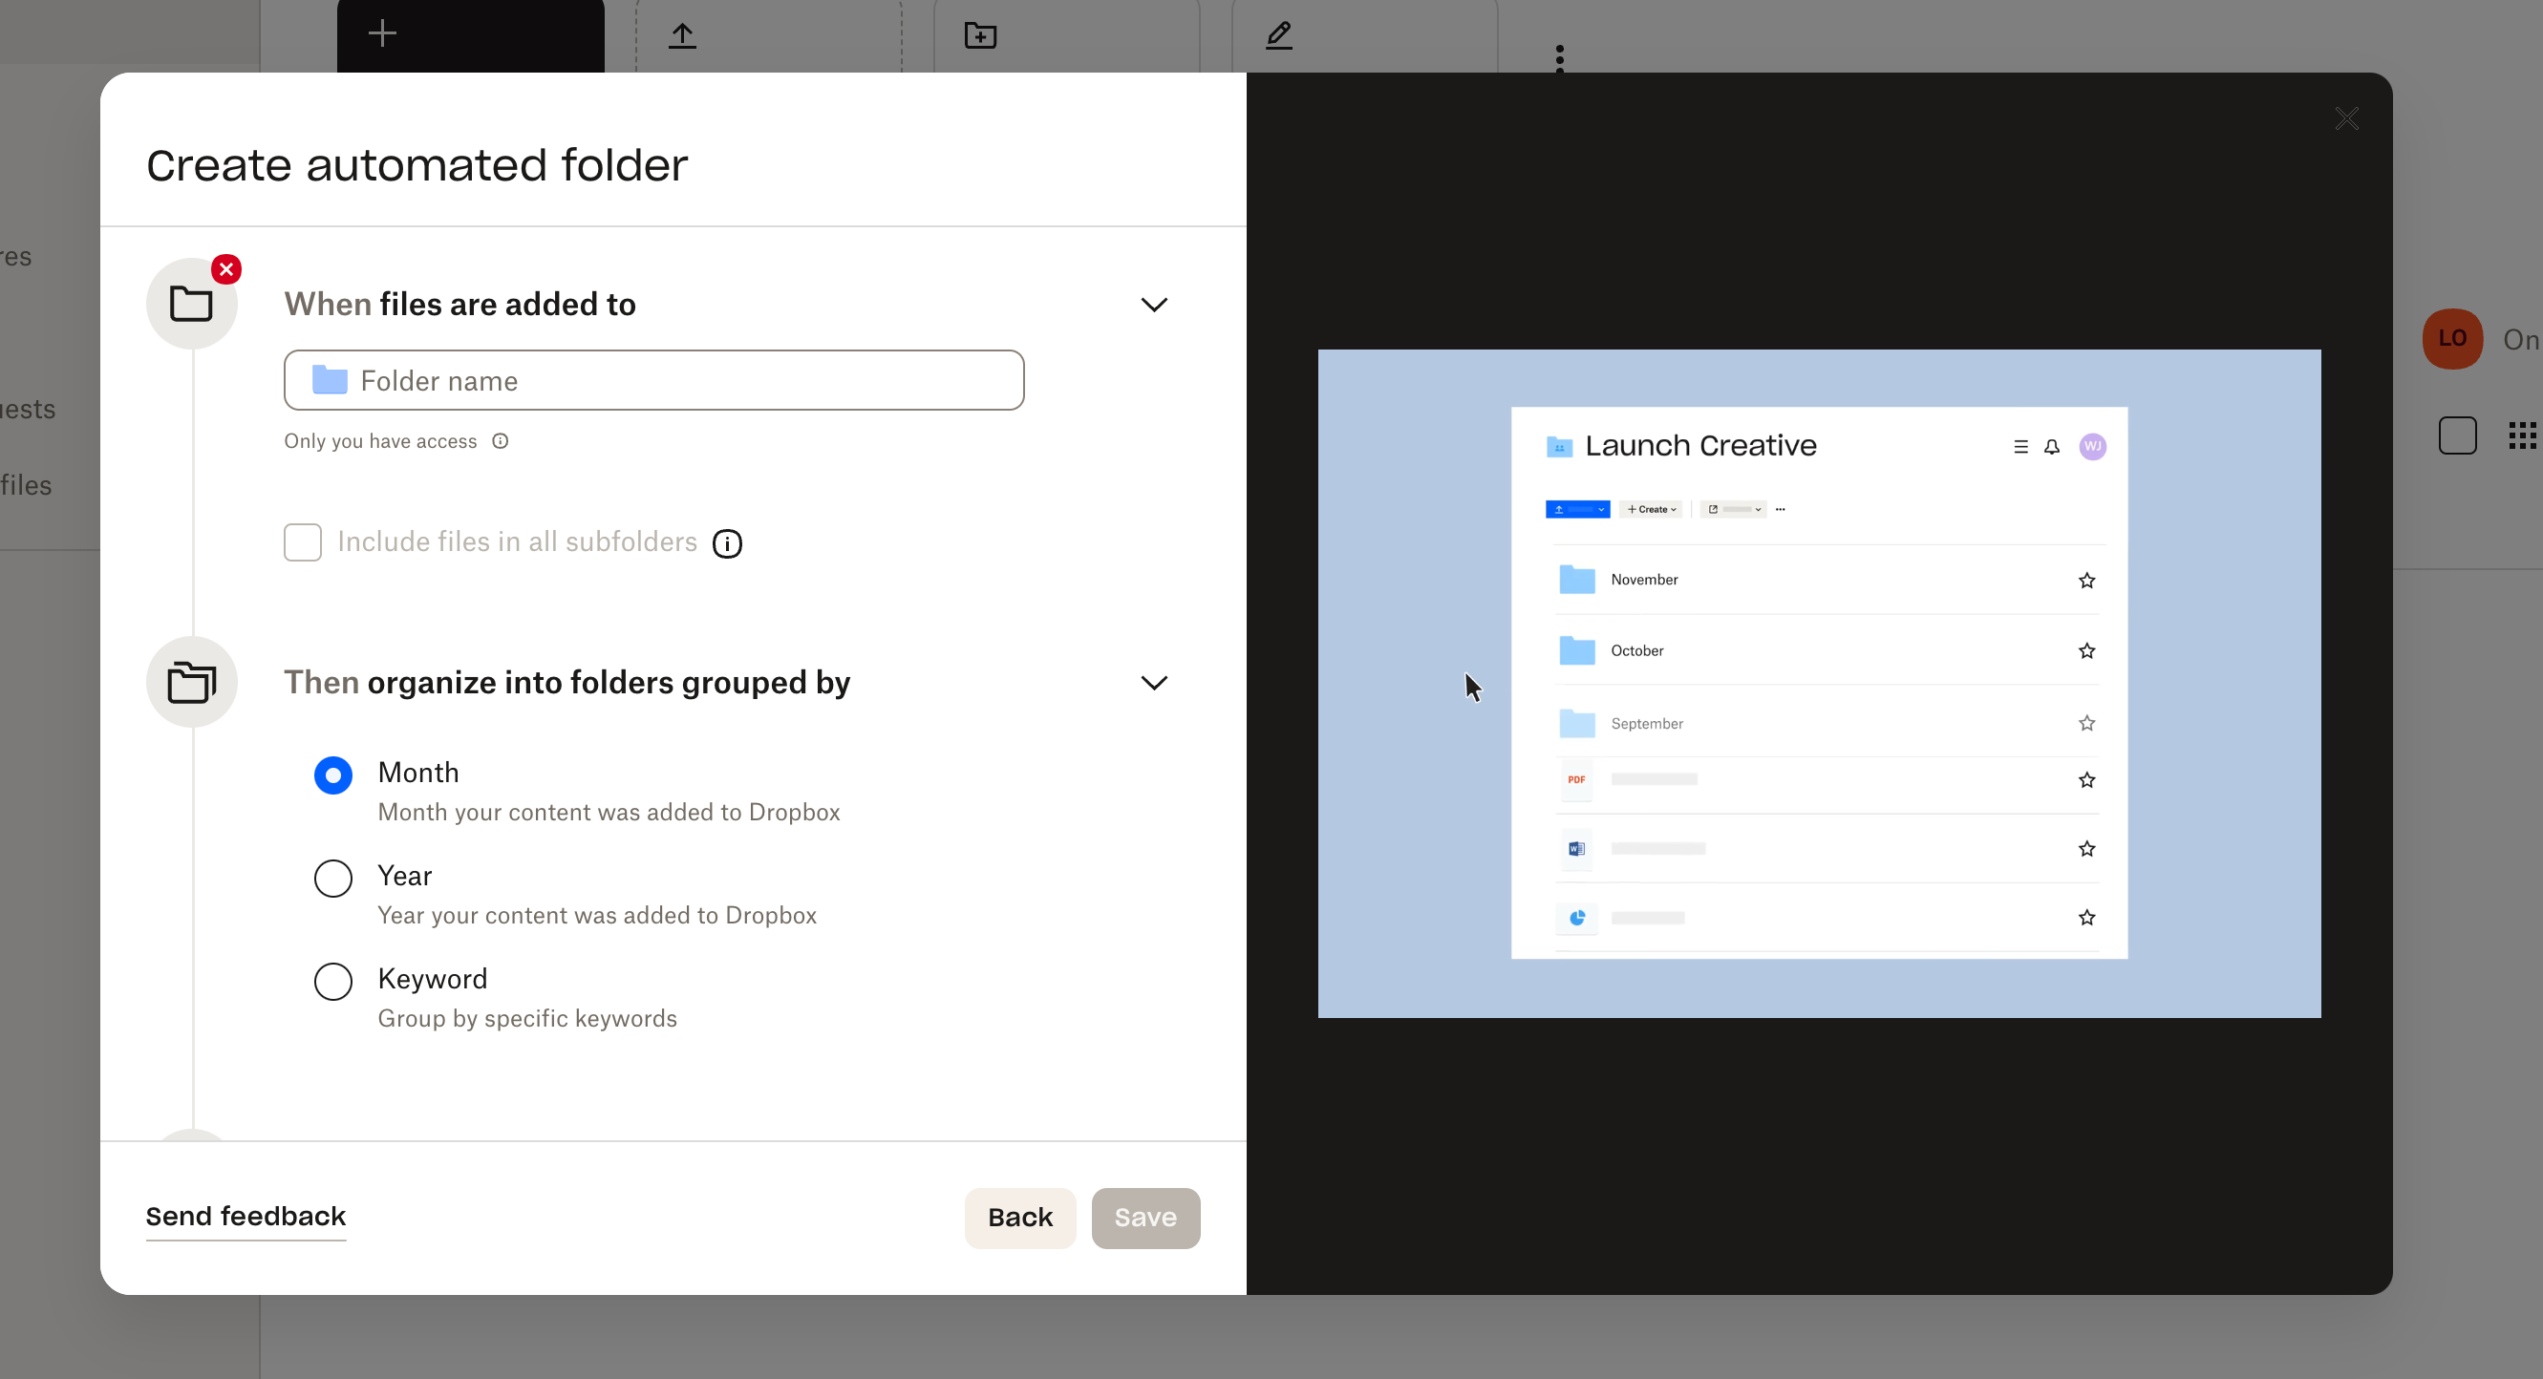This screenshot has height=1379, width=2543.
Task: Click the Launch Creative preview image
Action: coord(1818,683)
